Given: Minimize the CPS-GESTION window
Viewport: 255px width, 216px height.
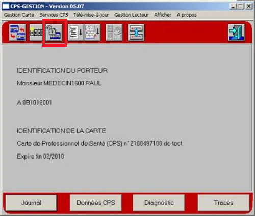Looking at the screenshot, I should [233, 7].
